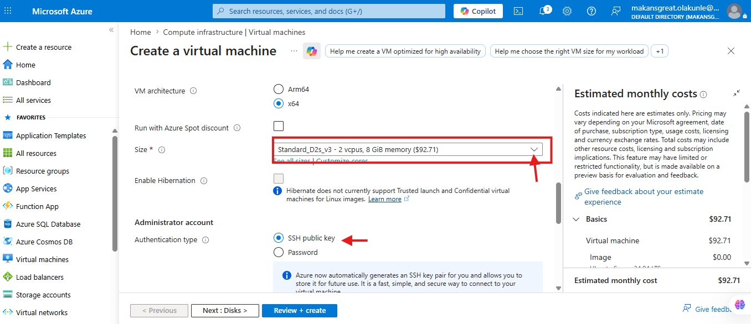Tick the Run with Azure Spot discount checkbox
751x324 pixels.
pyautogui.click(x=279, y=126)
